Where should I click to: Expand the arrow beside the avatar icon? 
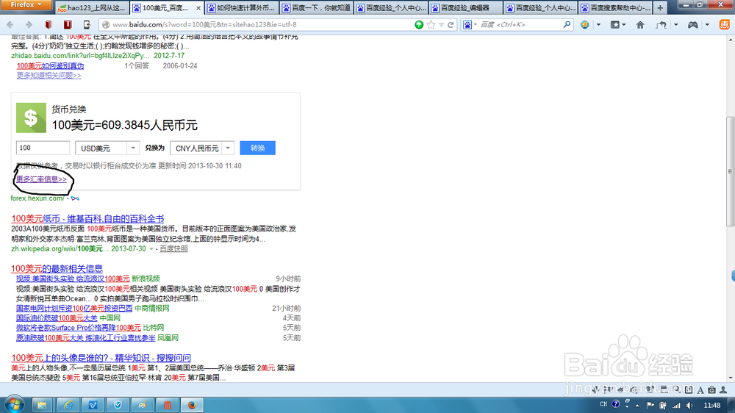pyautogui.click(x=598, y=24)
